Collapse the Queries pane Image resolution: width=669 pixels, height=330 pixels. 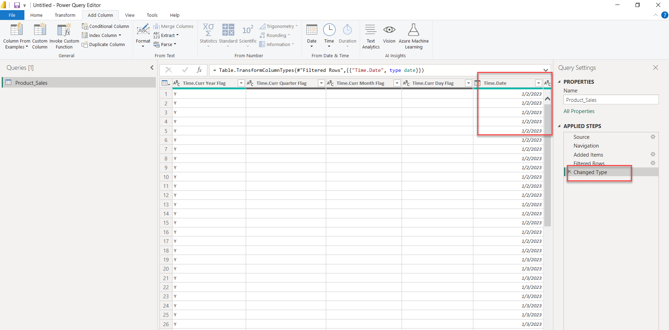click(x=152, y=68)
